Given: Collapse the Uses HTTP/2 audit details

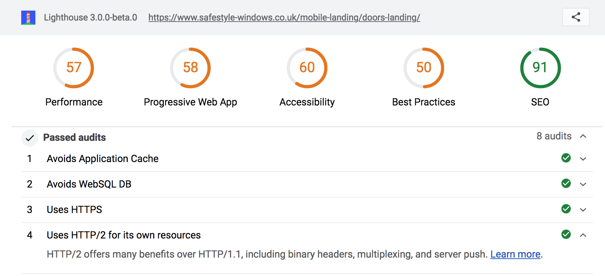Looking at the screenshot, I should (x=584, y=235).
